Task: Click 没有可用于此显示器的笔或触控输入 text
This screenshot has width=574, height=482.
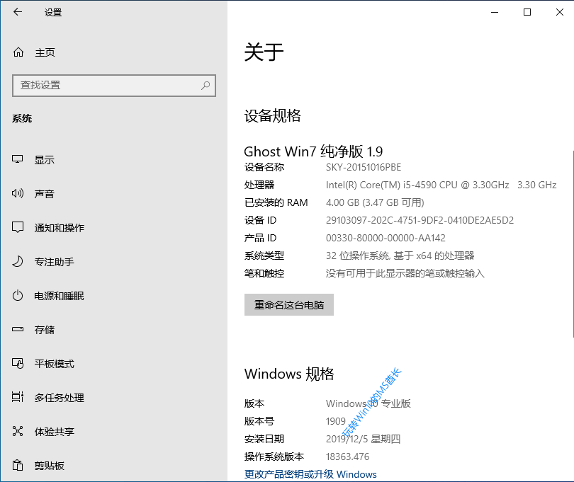Action: click(405, 273)
